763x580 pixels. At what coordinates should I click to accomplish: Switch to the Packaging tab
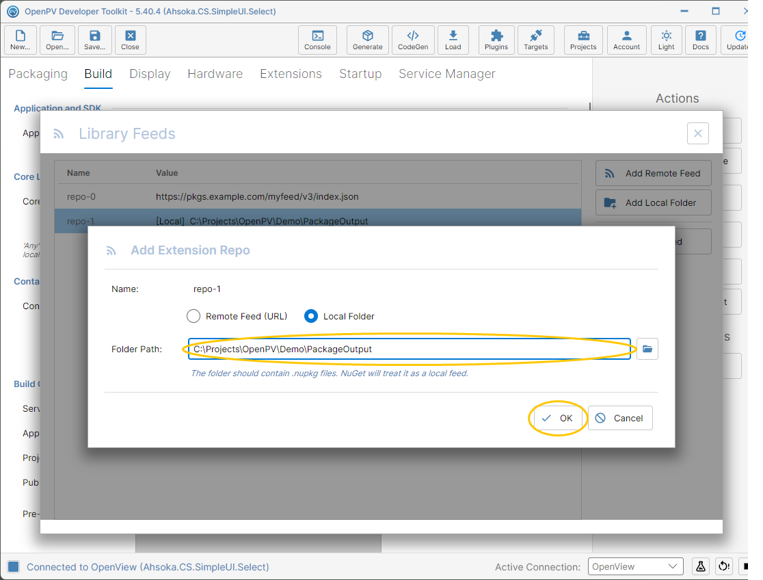pos(38,74)
